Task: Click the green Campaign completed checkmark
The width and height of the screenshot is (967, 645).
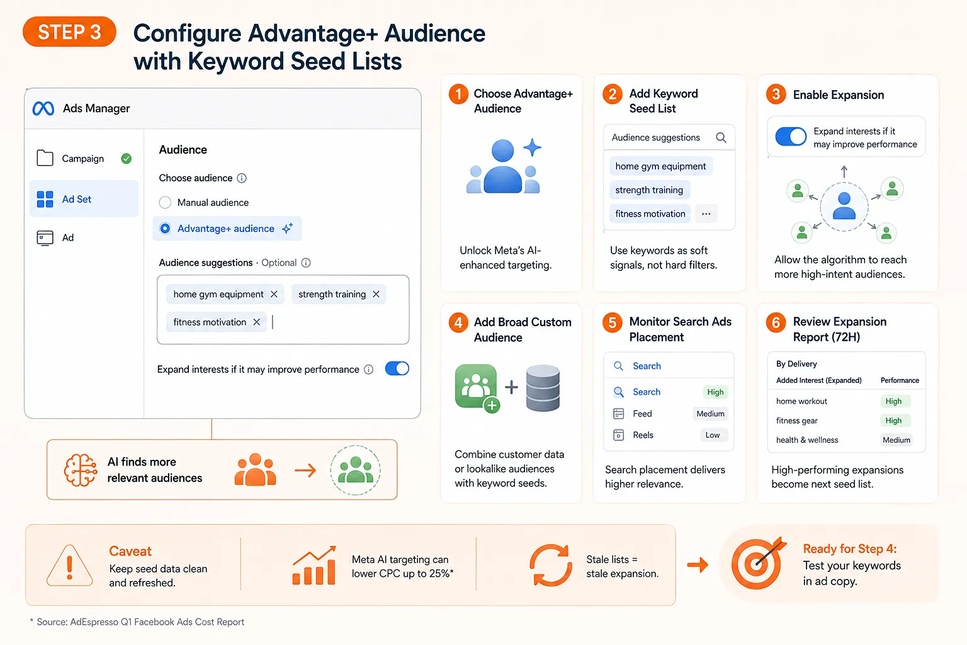Action: [127, 159]
